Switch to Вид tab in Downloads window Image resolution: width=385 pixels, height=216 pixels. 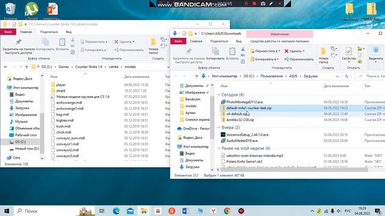[x=239, y=41]
